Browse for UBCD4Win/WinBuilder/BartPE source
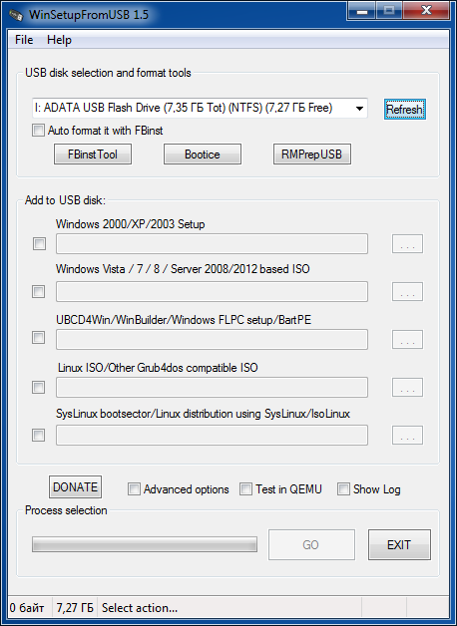Screen dimensions: 457x626 [x=407, y=339]
